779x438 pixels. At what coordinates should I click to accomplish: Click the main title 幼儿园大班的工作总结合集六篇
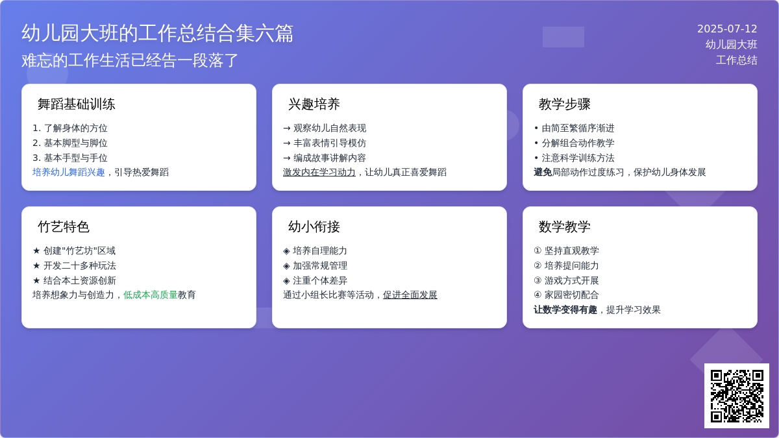point(158,33)
